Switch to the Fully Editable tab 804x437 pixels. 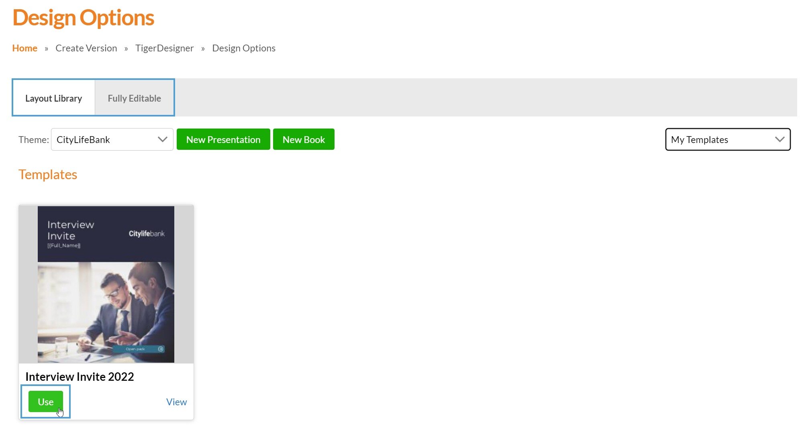[x=134, y=98]
